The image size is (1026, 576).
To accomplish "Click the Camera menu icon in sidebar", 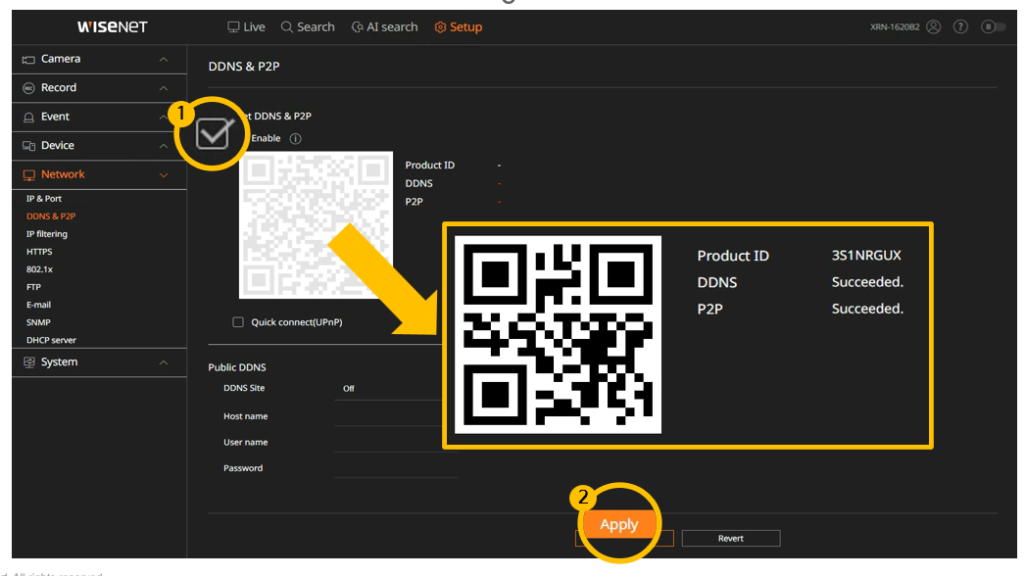I will coord(28,60).
